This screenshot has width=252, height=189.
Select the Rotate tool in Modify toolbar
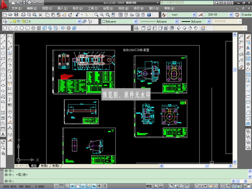pos(248,69)
